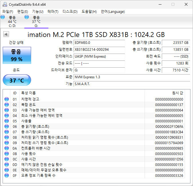Click the 특성 이름 column header
The height and width of the screenshot is (186, 193).
[x=82, y=93]
